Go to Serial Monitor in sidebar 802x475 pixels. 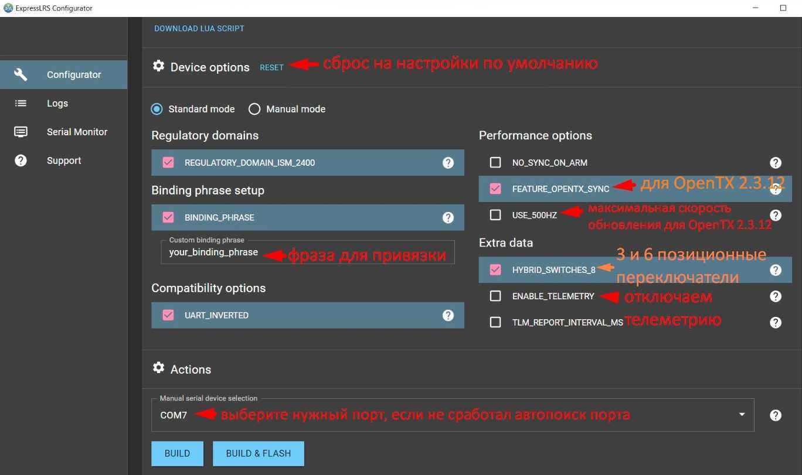pos(77,132)
